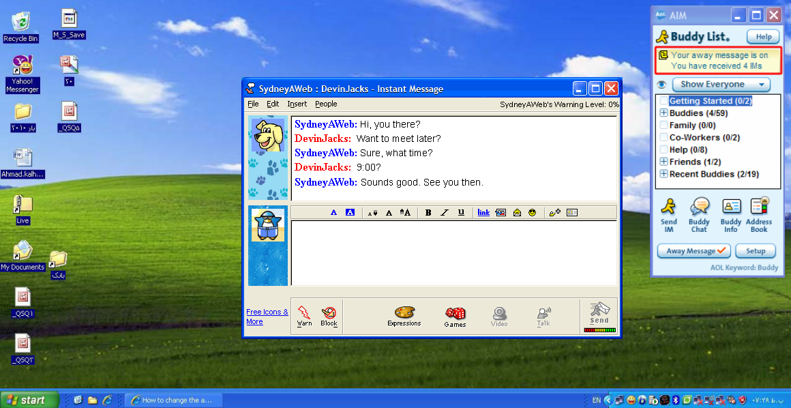This screenshot has height=408, width=791.
Task: Open the File menu in IM window
Action: point(253,104)
